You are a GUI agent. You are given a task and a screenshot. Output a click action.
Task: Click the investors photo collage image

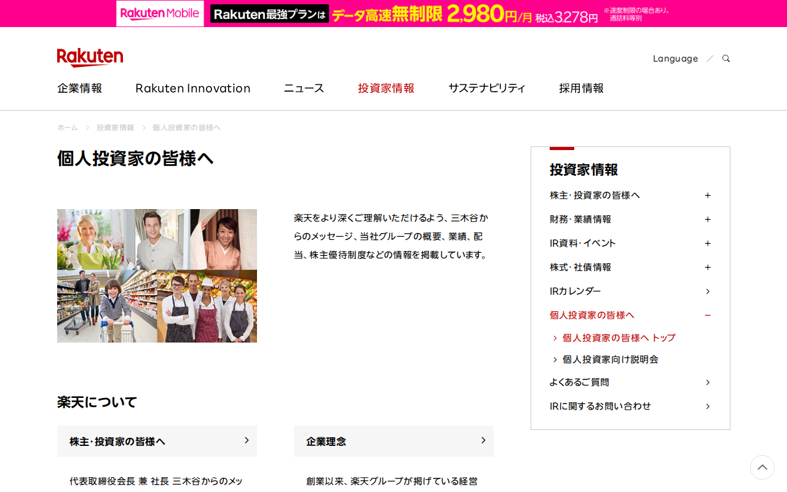(157, 276)
